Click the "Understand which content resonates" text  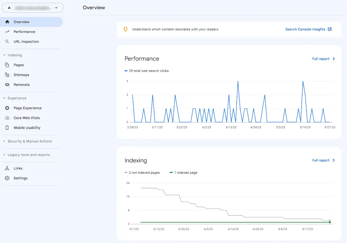[175, 29]
